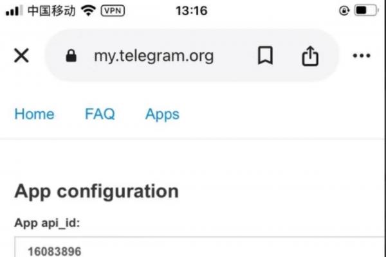The width and height of the screenshot is (386, 257).
Task: Tap the lock security icon
Action: tap(71, 56)
